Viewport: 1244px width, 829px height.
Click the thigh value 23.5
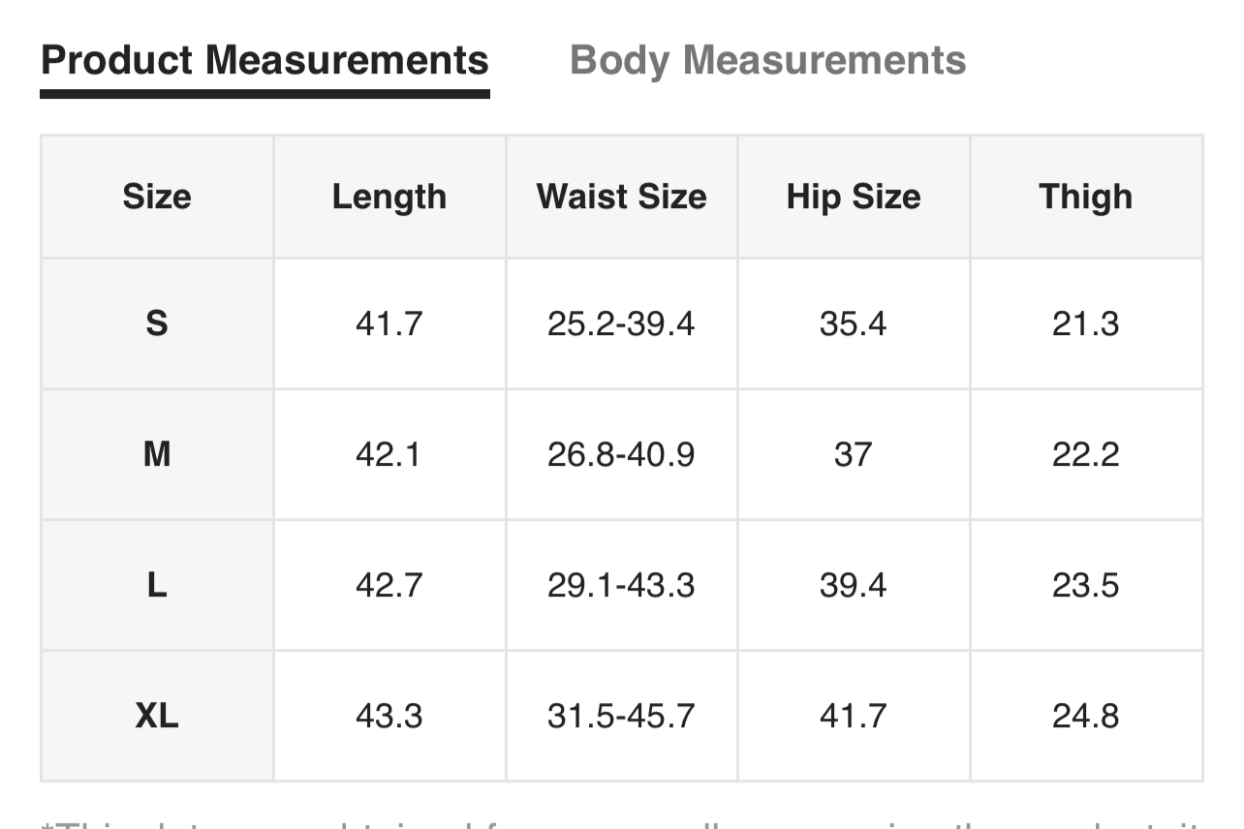tap(1085, 585)
